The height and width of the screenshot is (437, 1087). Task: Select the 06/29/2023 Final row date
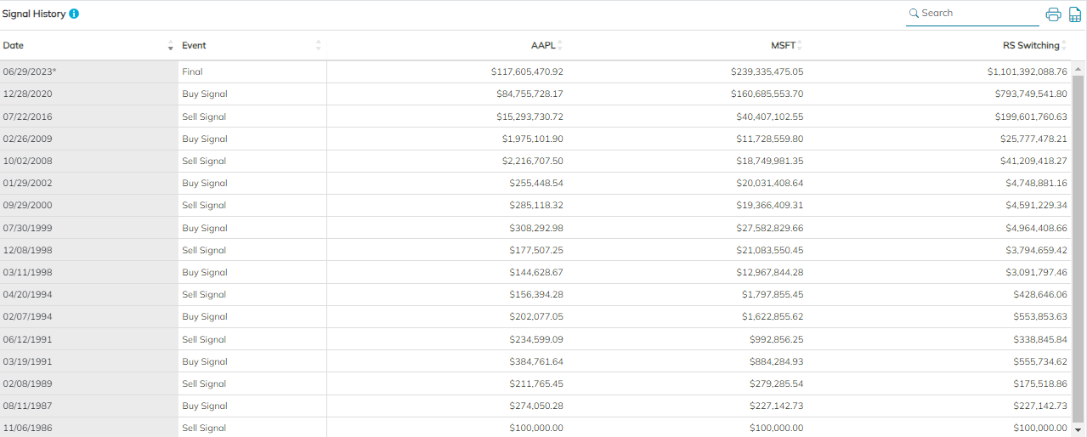point(30,72)
